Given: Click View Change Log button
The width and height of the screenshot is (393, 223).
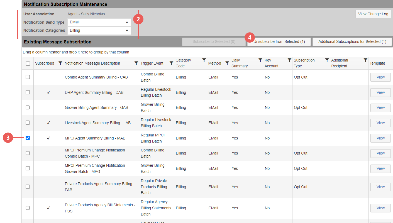Looking at the screenshot, I should (373, 14).
